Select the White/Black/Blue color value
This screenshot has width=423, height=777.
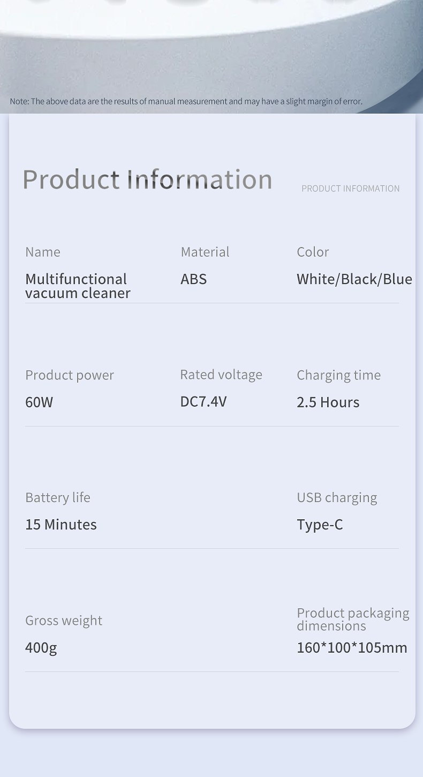(x=354, y=279)
